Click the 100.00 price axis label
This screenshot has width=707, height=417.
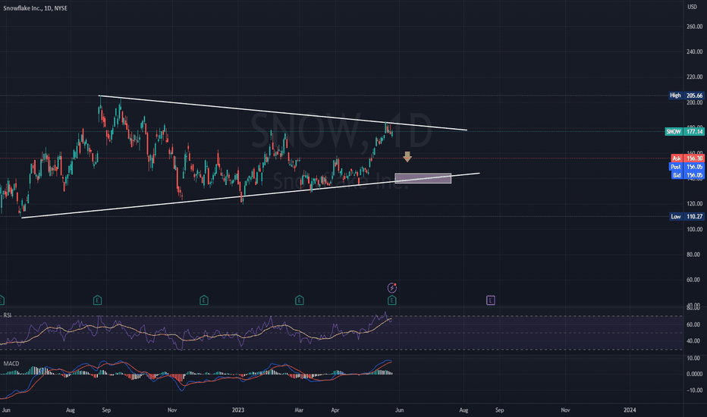(x=694, y=229)
